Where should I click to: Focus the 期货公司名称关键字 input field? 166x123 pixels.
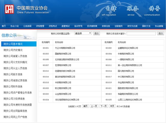pos(141,34)
